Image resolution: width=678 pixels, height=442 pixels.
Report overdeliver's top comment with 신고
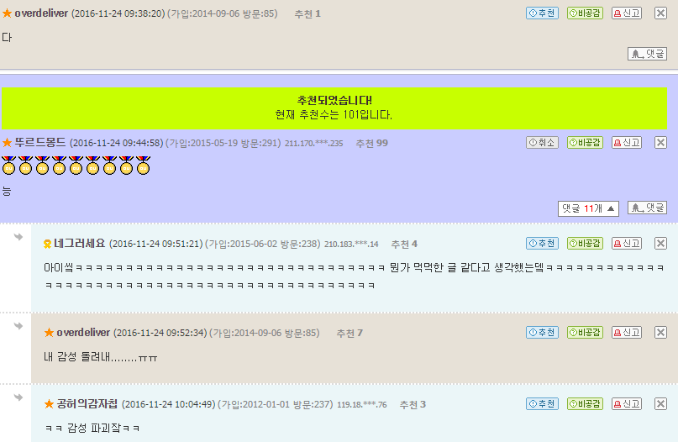click(627, 13)
